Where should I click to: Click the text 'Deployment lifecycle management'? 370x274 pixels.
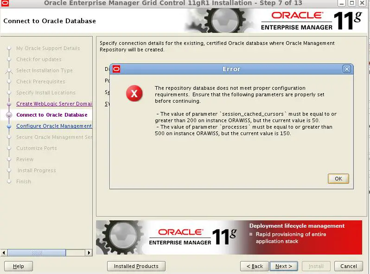point(297,226)
